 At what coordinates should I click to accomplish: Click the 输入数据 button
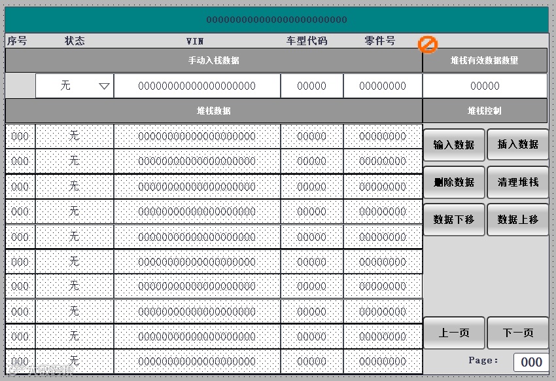point(454,145)
